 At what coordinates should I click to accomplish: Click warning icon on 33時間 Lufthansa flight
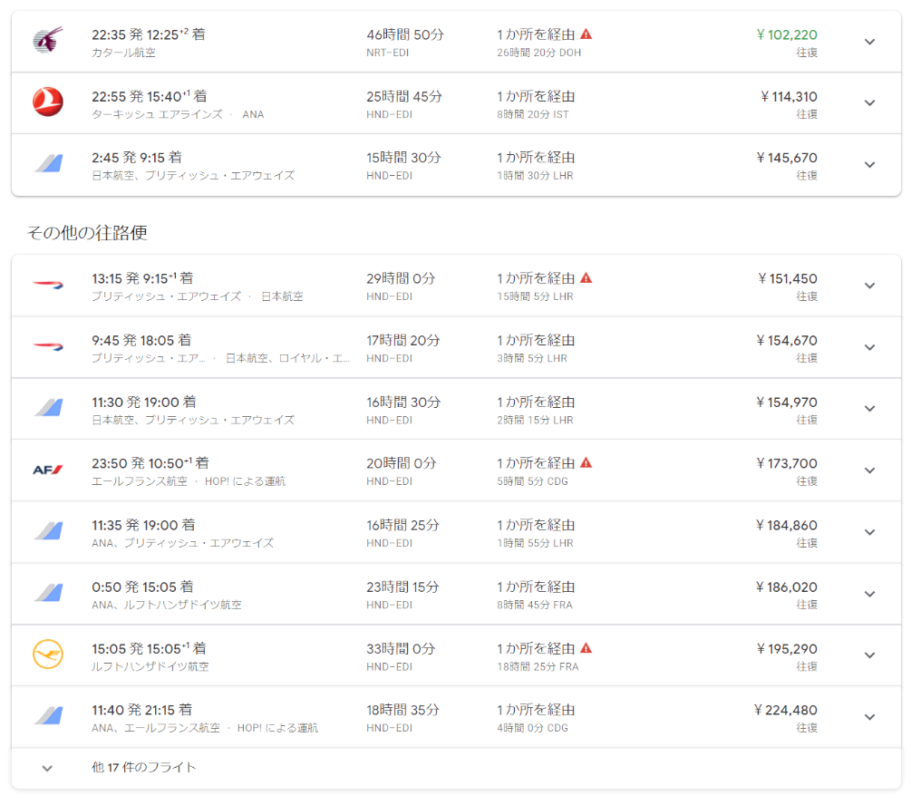[x=586, y=648]
